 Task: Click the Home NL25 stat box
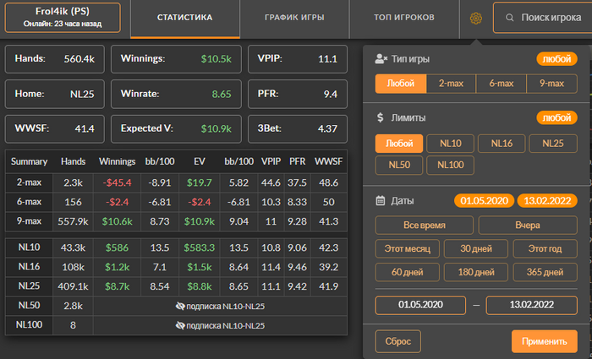click(55, 94)
